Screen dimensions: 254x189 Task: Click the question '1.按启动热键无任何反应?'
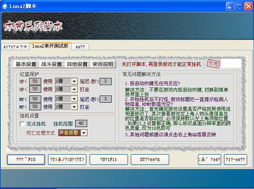point(152,84)
